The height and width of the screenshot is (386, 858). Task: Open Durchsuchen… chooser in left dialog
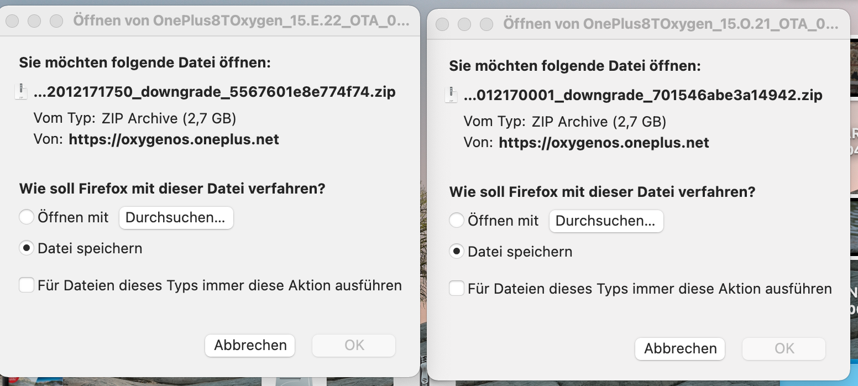(176, 218)
